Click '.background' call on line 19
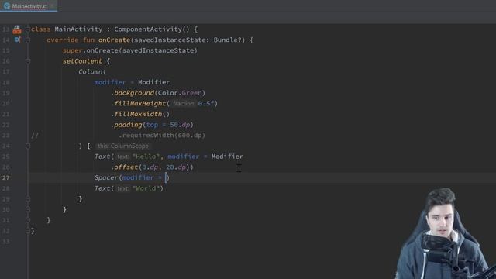This screenshot has height=279, width=496. [133, 93]
